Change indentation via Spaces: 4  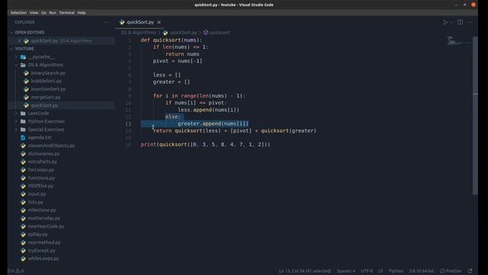pyautogui.click(x=345, y=271)
